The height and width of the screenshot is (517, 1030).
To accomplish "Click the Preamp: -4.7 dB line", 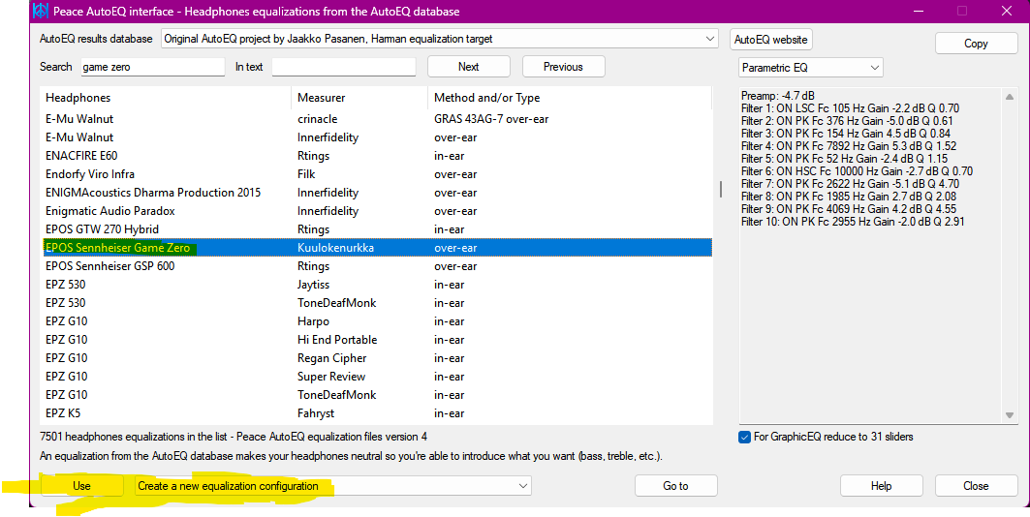I will [x=778, y=96].
